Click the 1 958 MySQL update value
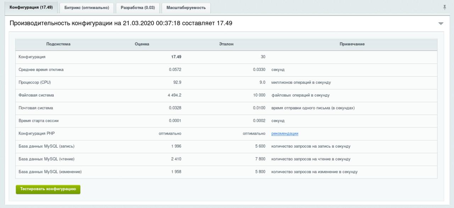The image size is (454, 208). tap(176, 172)
